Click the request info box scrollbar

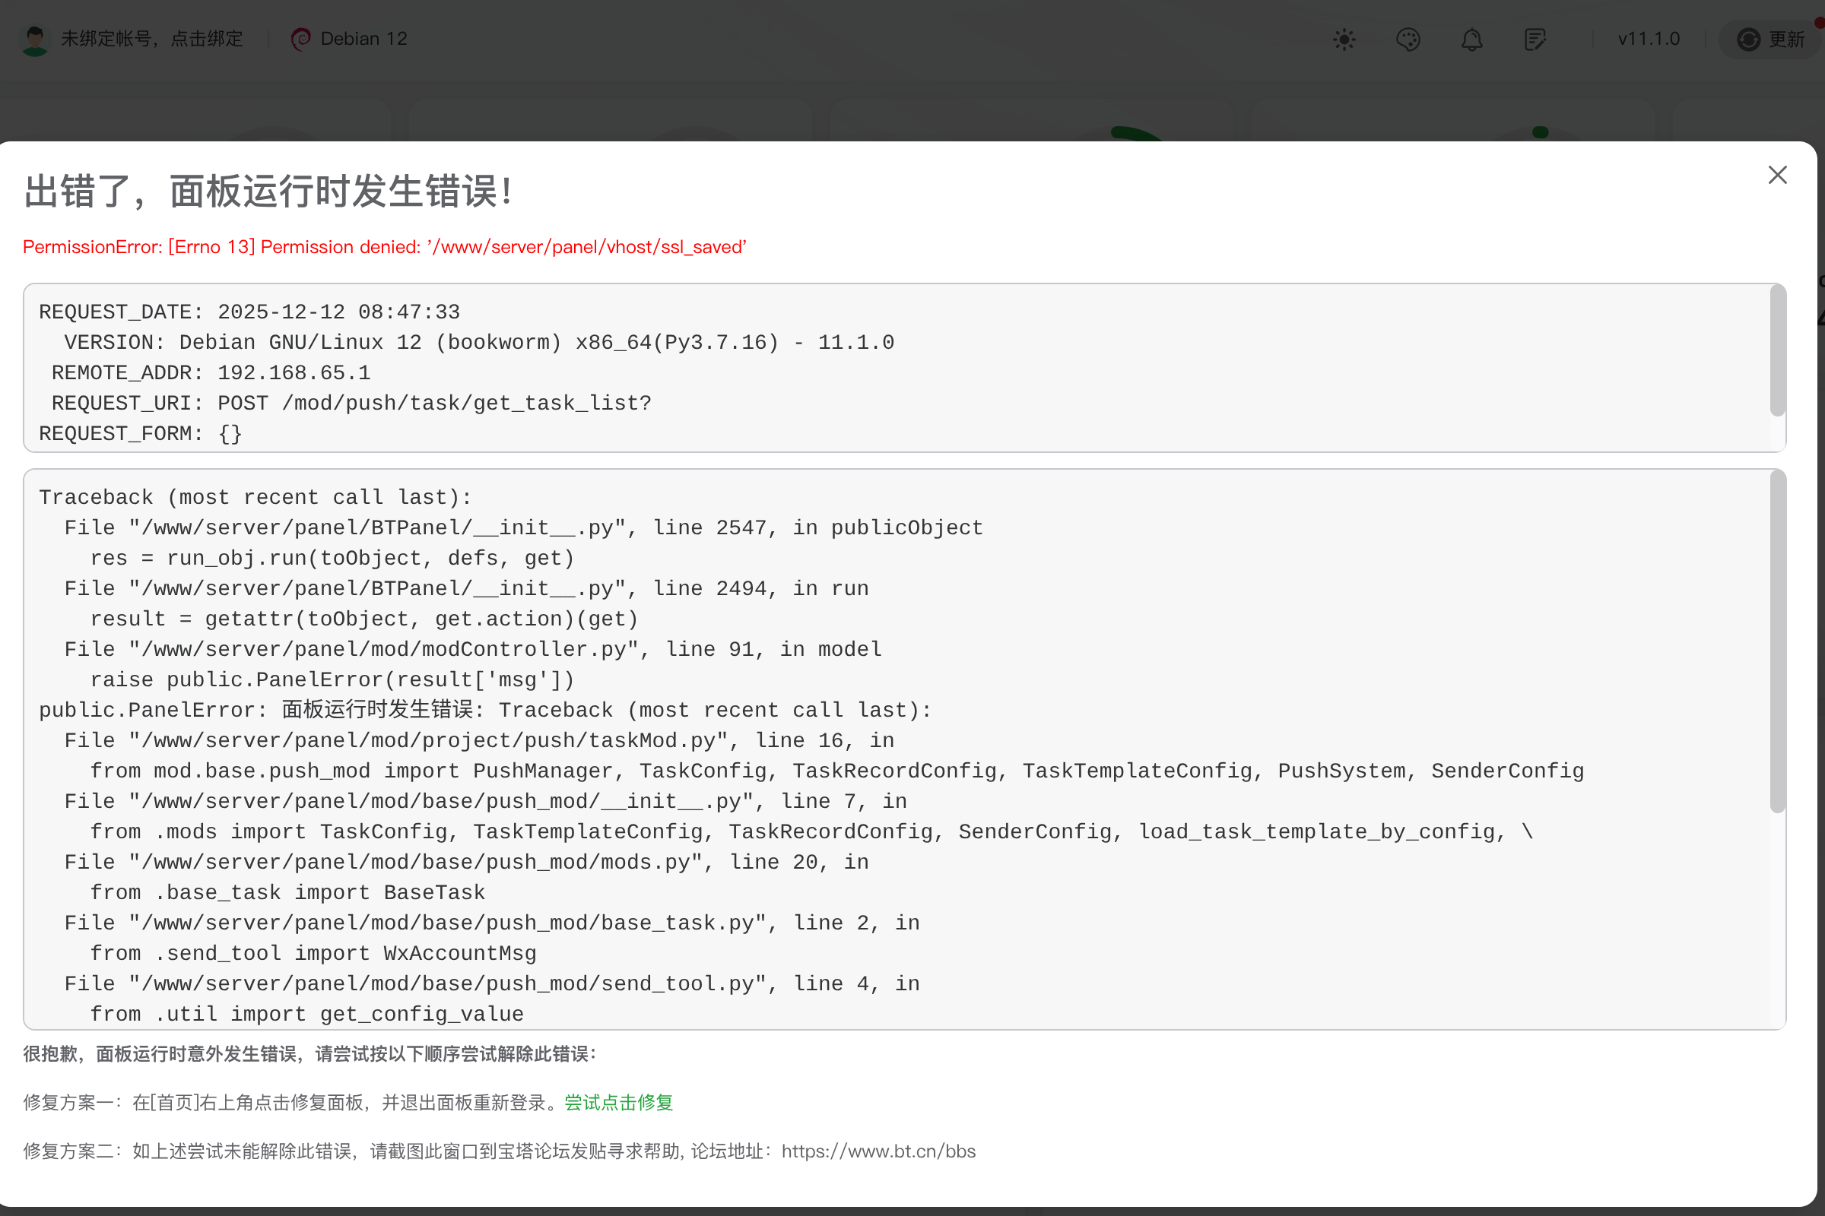1777,350
